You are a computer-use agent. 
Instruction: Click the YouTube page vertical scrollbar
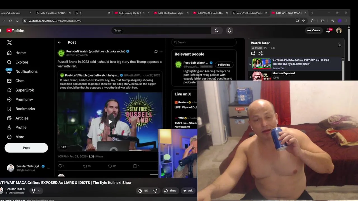pos(349,45)
